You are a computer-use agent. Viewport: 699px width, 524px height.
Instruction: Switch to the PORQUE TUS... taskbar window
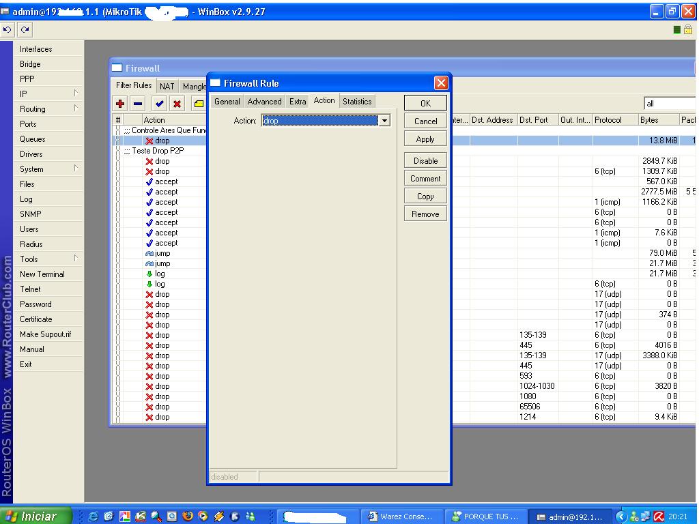pyautogui.click(x=485, y=516)
